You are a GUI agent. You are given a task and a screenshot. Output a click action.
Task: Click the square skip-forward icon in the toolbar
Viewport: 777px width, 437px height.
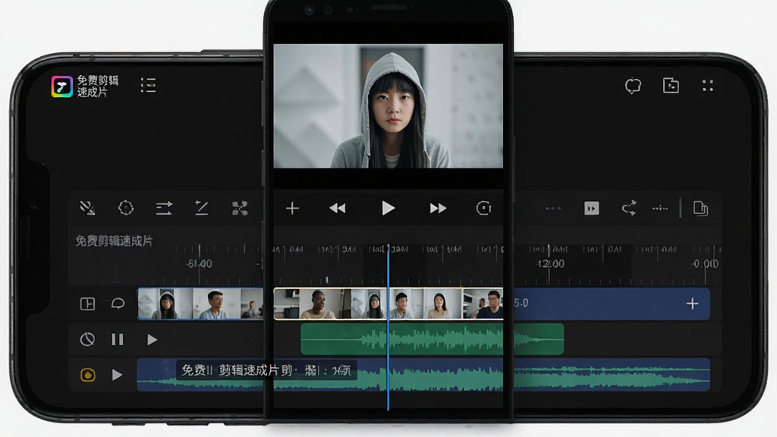point(591,208)
